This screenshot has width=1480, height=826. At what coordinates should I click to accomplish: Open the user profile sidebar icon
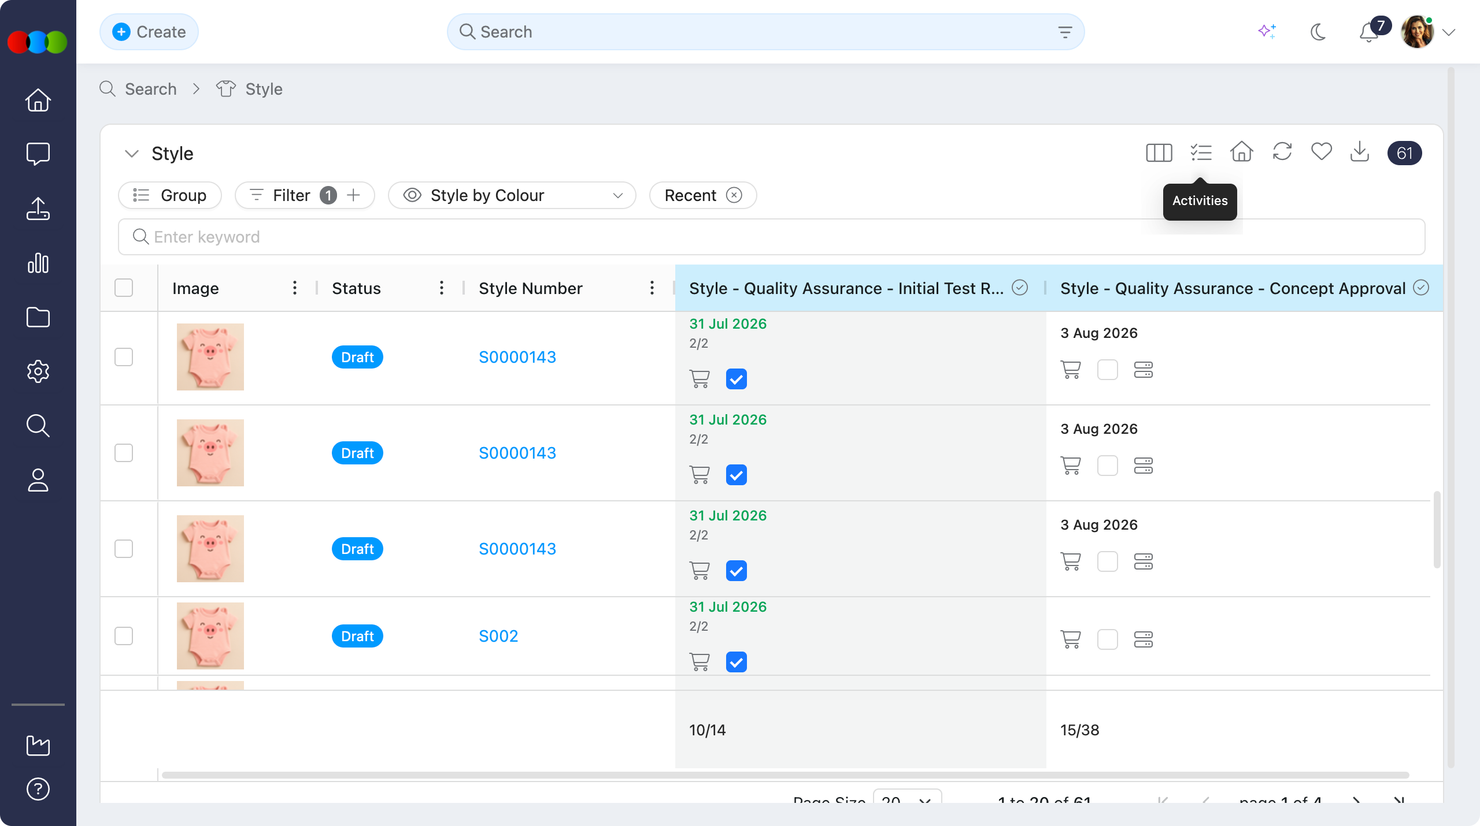tap(38, 480)
